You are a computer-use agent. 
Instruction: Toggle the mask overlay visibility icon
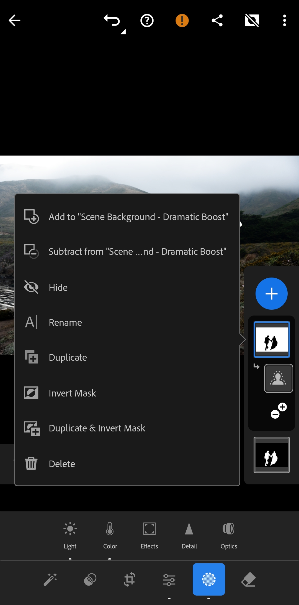(252, 21)
